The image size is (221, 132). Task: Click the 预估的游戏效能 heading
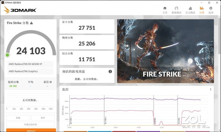tap(74, 72)
